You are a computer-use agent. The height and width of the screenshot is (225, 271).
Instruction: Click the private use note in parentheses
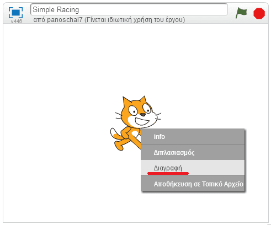pos(135,20)
